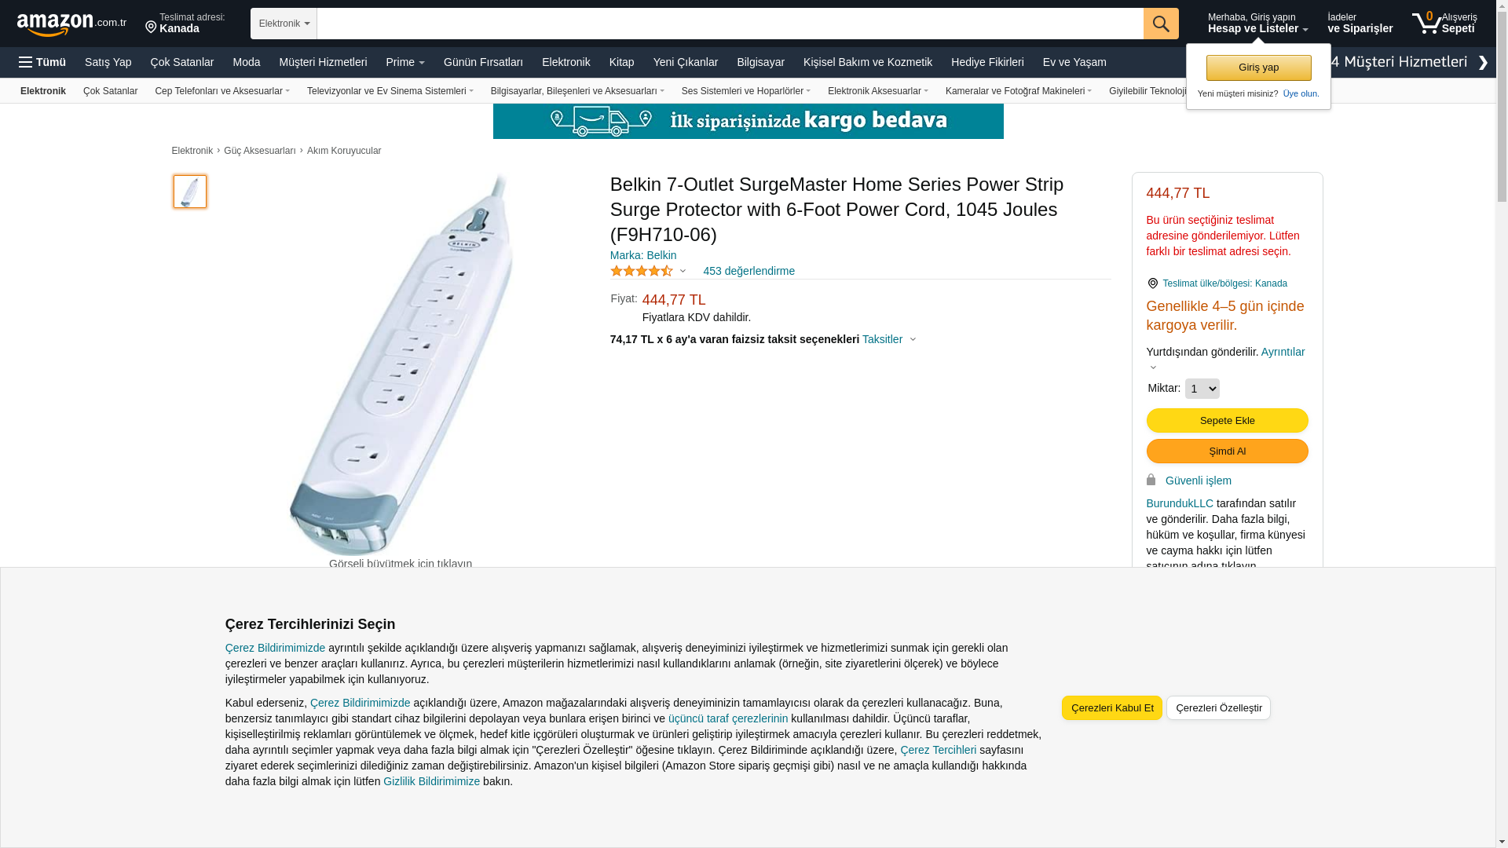Open the Prime menu item
The height and width of the screenshot is (848, 1508).
(404, 62)
